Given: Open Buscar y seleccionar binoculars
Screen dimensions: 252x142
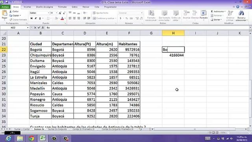Looking at the screenshot, I should [241, 16].
